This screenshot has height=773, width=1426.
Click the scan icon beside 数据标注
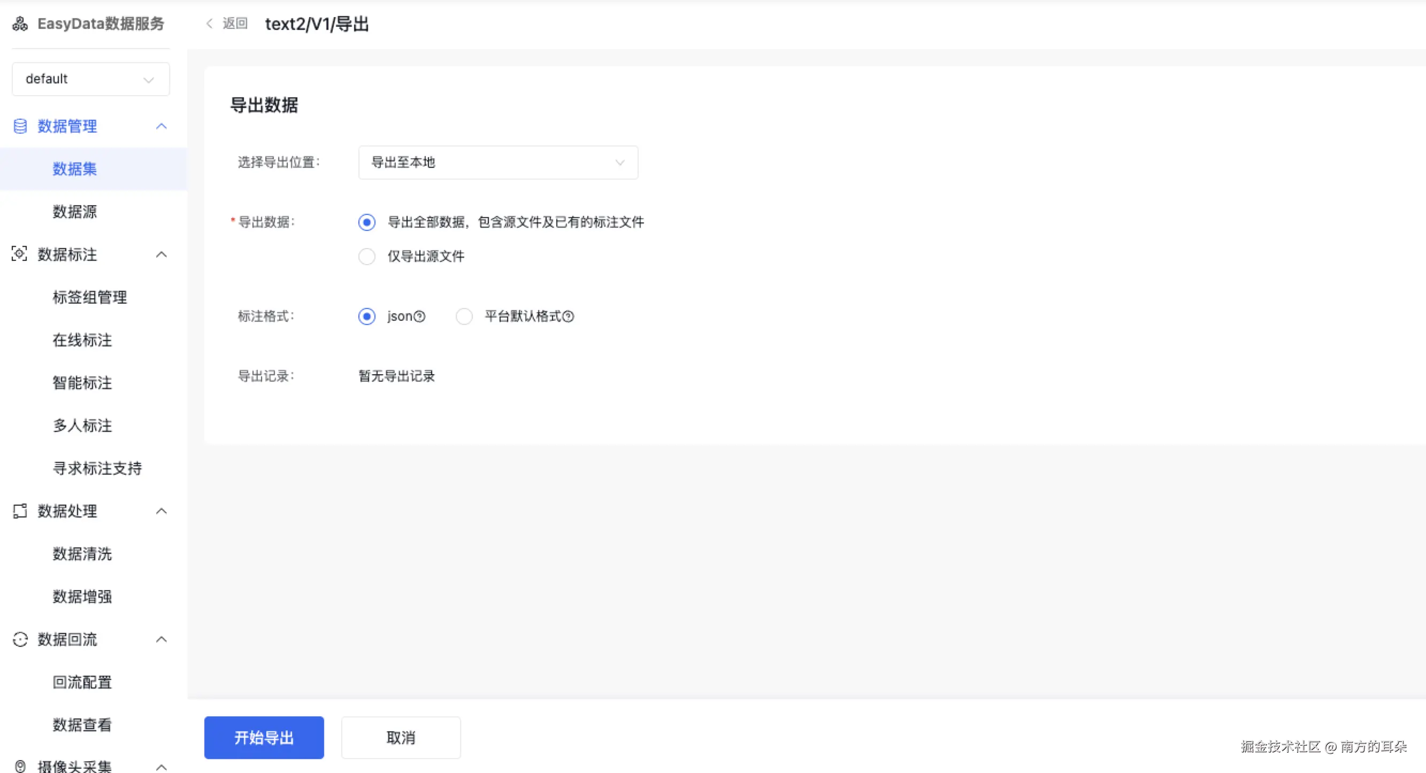click(19, 254)
